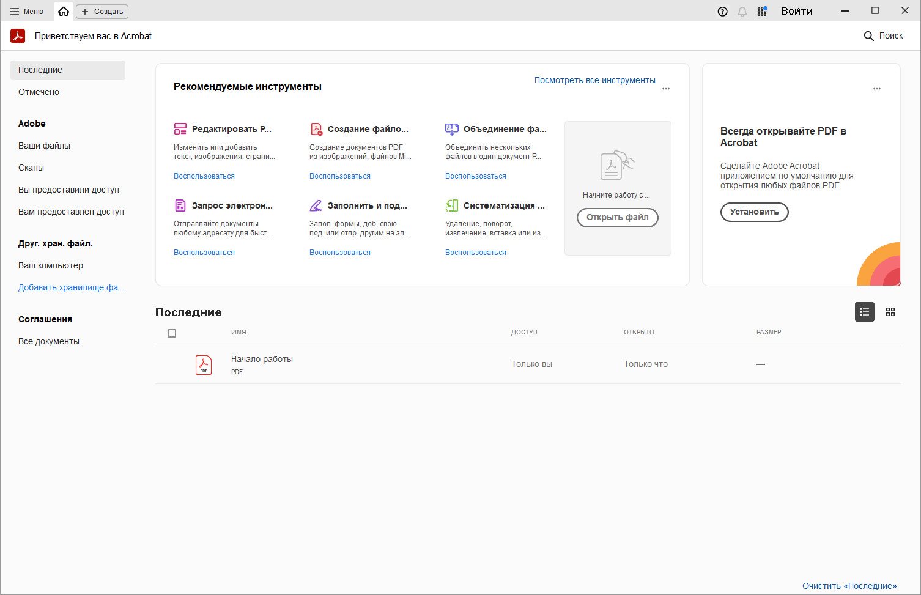Click the Запрос электронных подписей icon
Screen dimensions: 921x595
180,205
